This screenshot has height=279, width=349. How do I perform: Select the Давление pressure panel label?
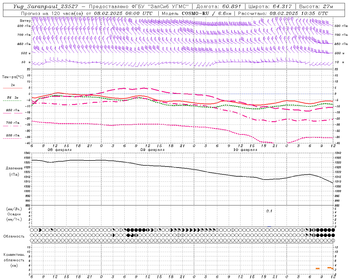point(14,168)
